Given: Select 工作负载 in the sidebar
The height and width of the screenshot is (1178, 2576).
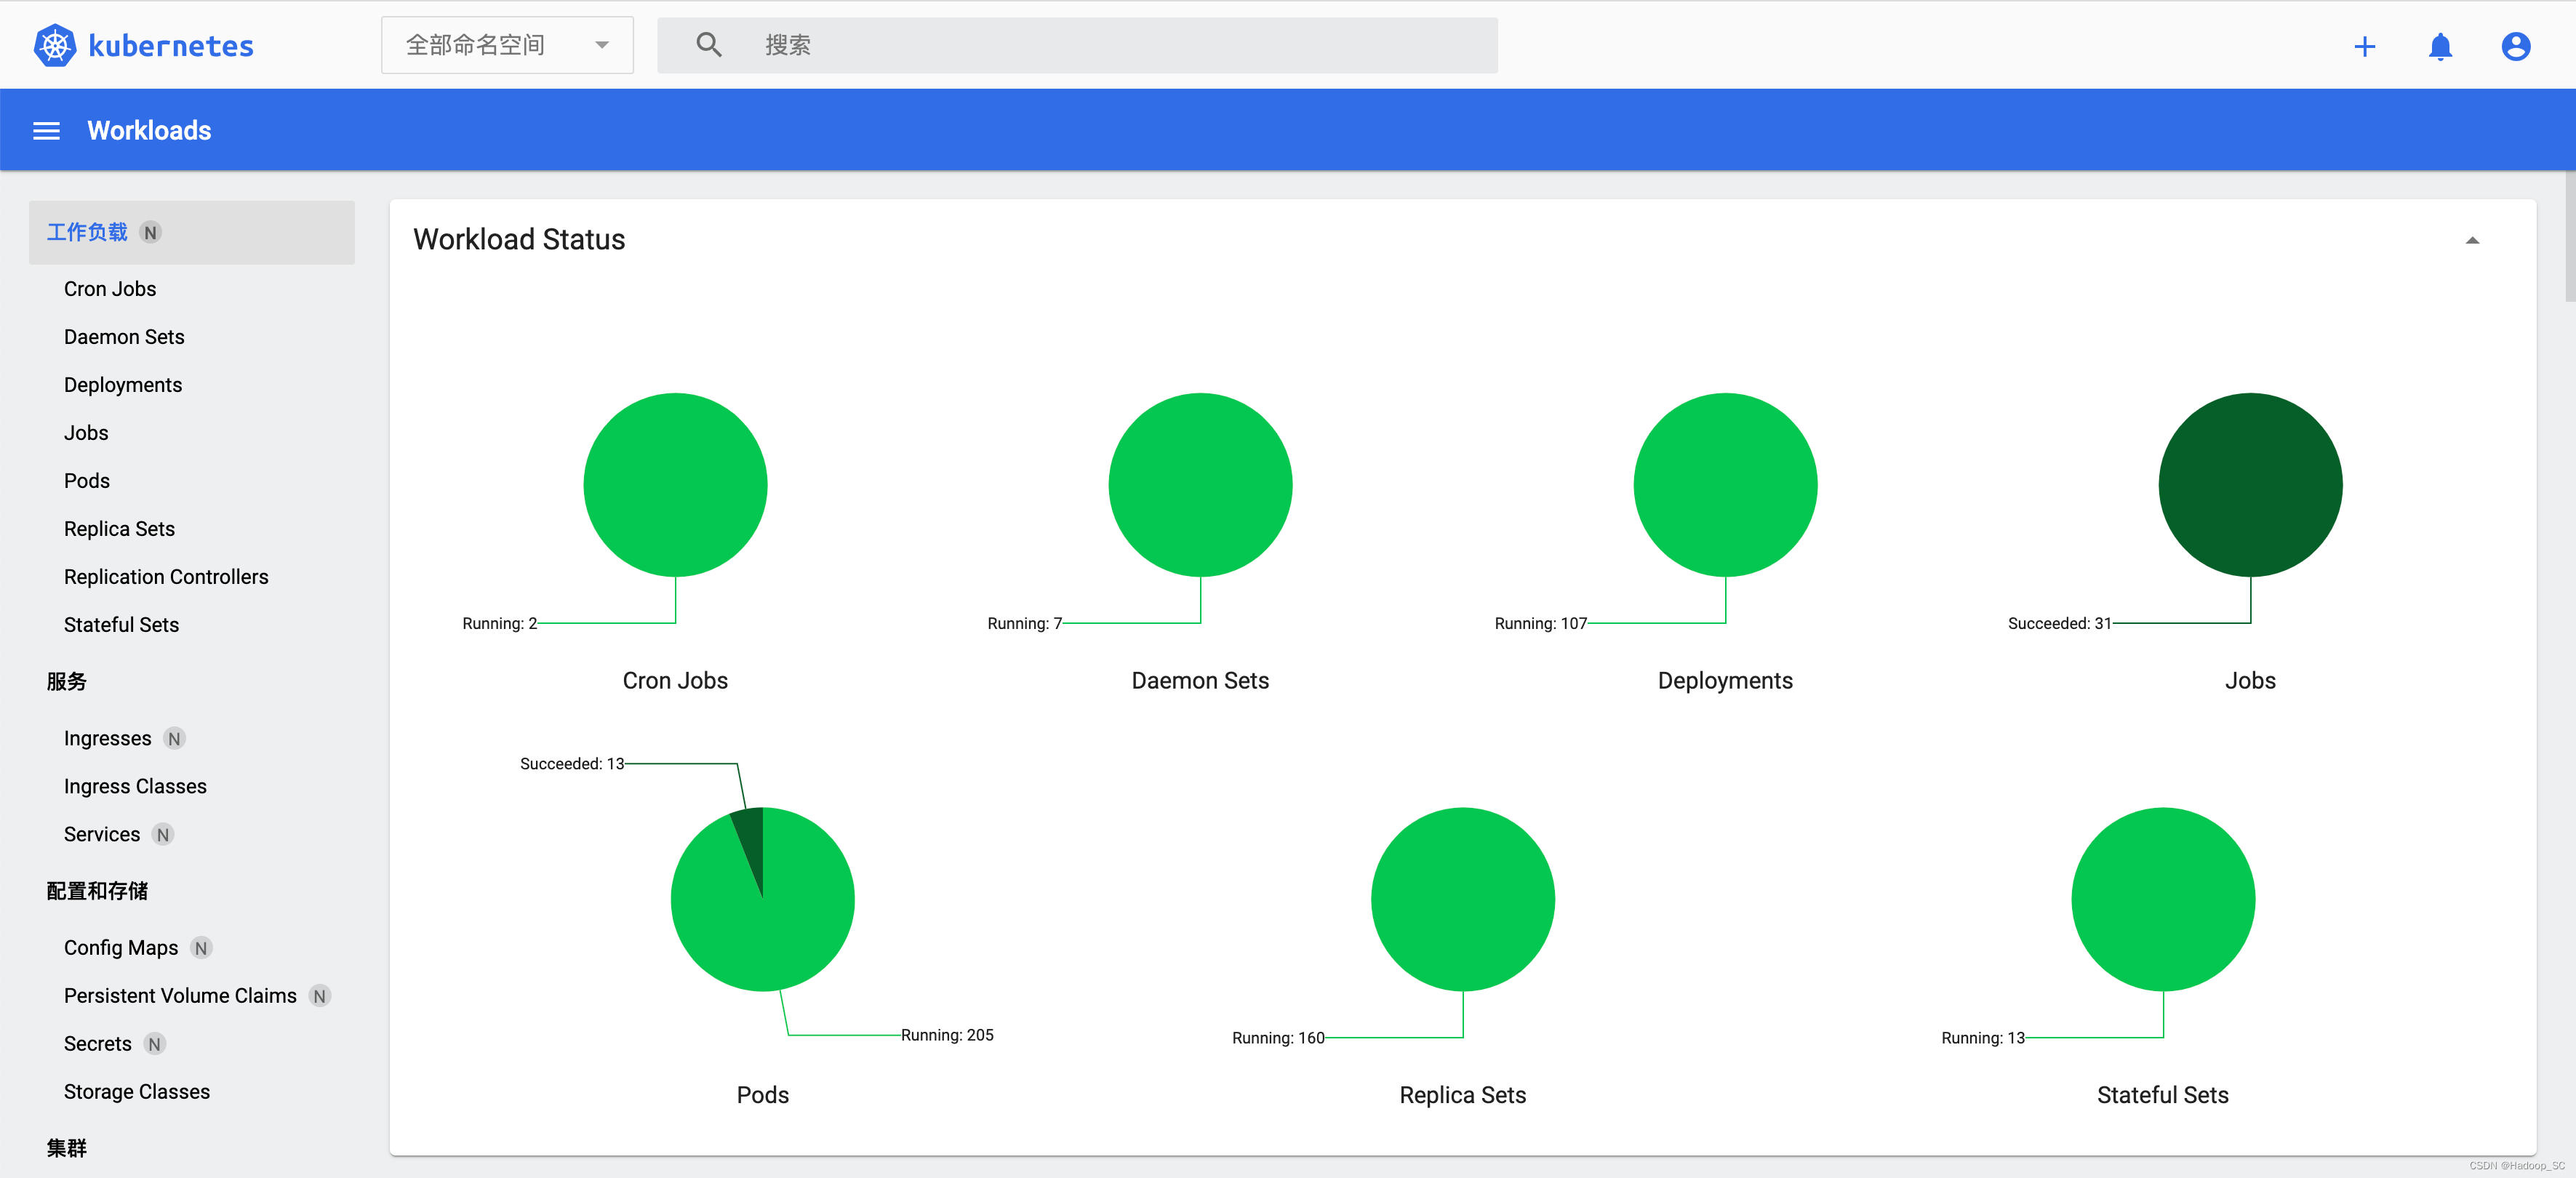Looking at the screenshot, I should point(88,232).
